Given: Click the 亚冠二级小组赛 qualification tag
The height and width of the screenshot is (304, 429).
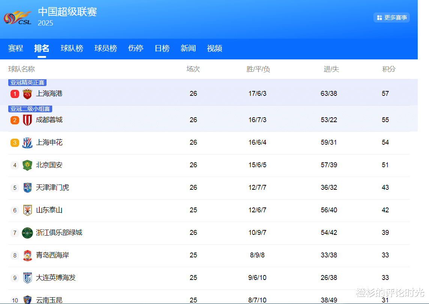Looking at the screenshot, I should pyautogui.click(x=30, y=109).
